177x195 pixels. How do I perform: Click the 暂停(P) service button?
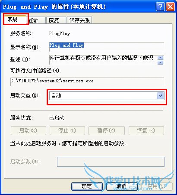[x=107, y=130]
